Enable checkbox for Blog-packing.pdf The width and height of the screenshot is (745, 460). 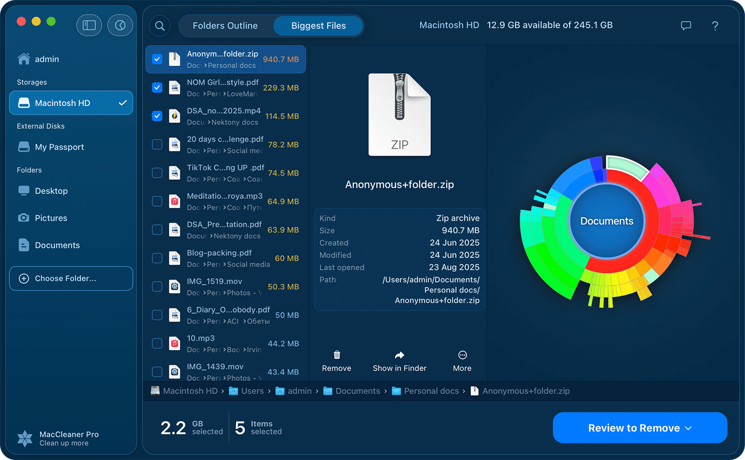pyautogui.click(x=157, y=258)
